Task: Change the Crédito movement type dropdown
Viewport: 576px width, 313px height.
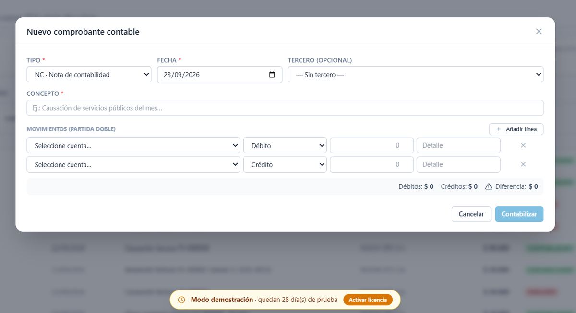Action: pyautogui.click(x=285, y=164)
